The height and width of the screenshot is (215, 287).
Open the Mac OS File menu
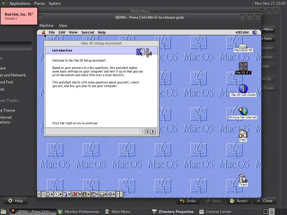click(x=52, y=32)
